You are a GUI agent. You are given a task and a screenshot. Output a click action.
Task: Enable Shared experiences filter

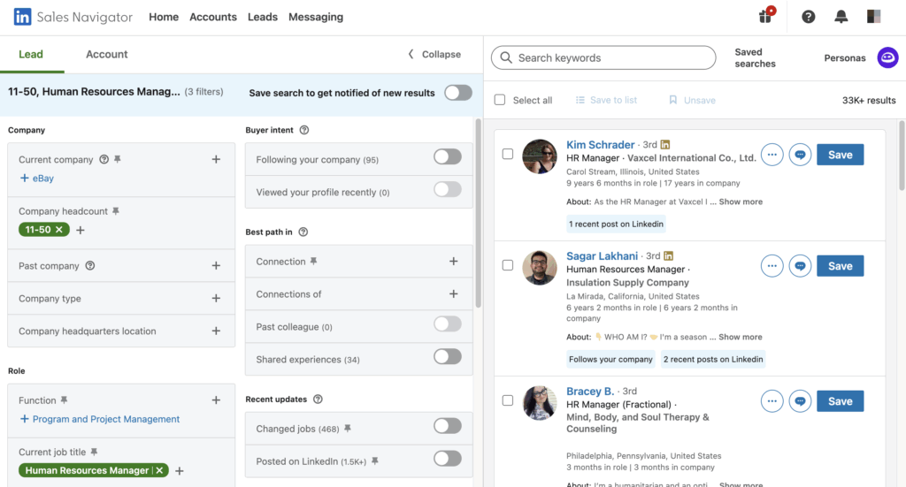(448, 356)
